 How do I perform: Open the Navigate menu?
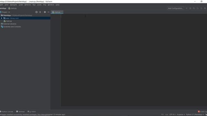(x=14, y=5)
